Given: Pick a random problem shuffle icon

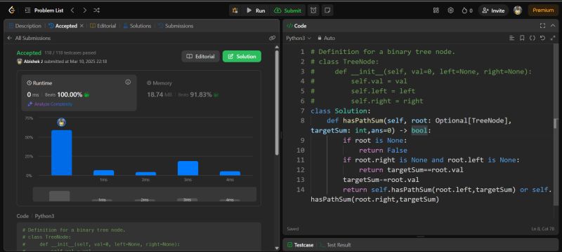Looking at the screenshot, I should [x=96, y=10].
